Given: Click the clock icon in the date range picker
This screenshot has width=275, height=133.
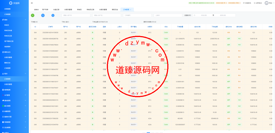Looking at the screenshot, I should click(x=194, y=15).
